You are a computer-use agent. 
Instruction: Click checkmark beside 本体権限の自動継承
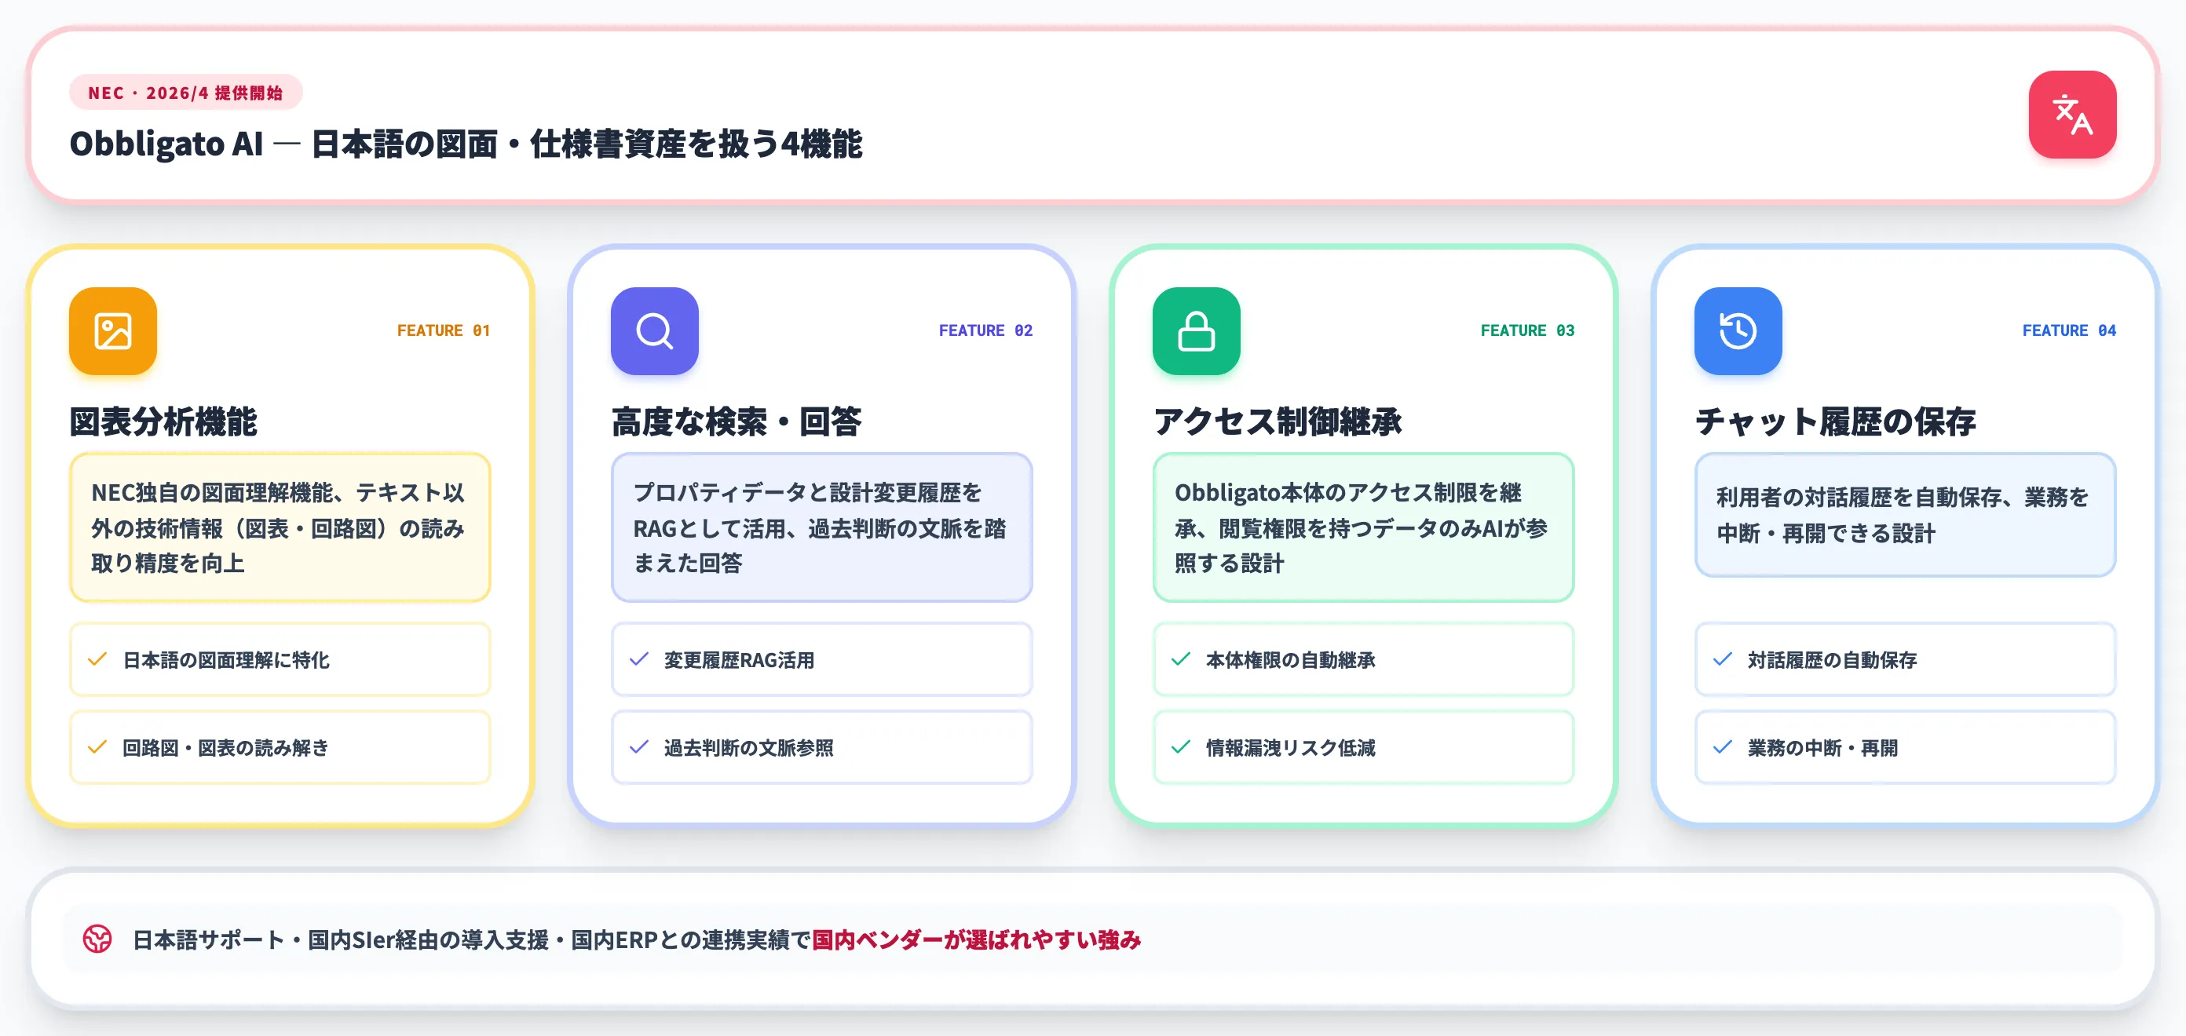tap(1180, 659)
